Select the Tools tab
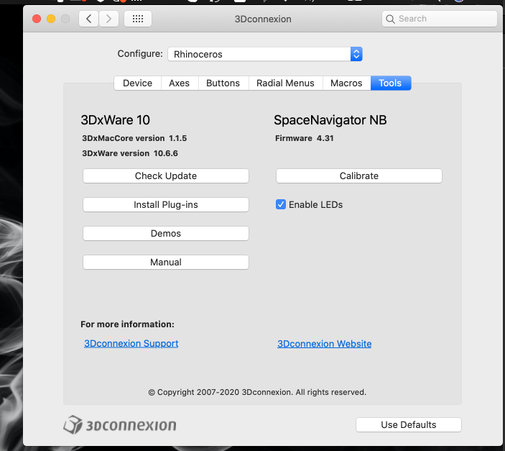 pyautogui.click(x=390, y=83)
